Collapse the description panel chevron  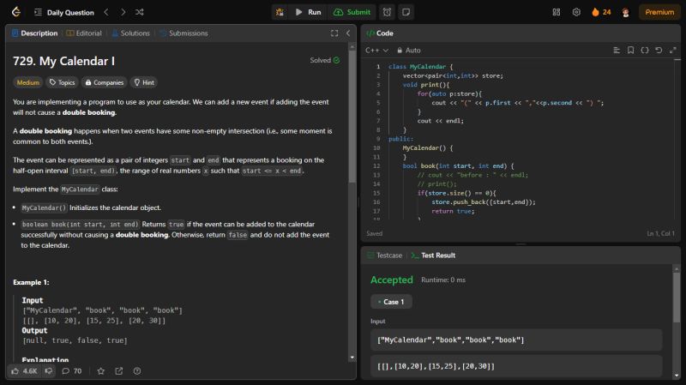[348, 33]
